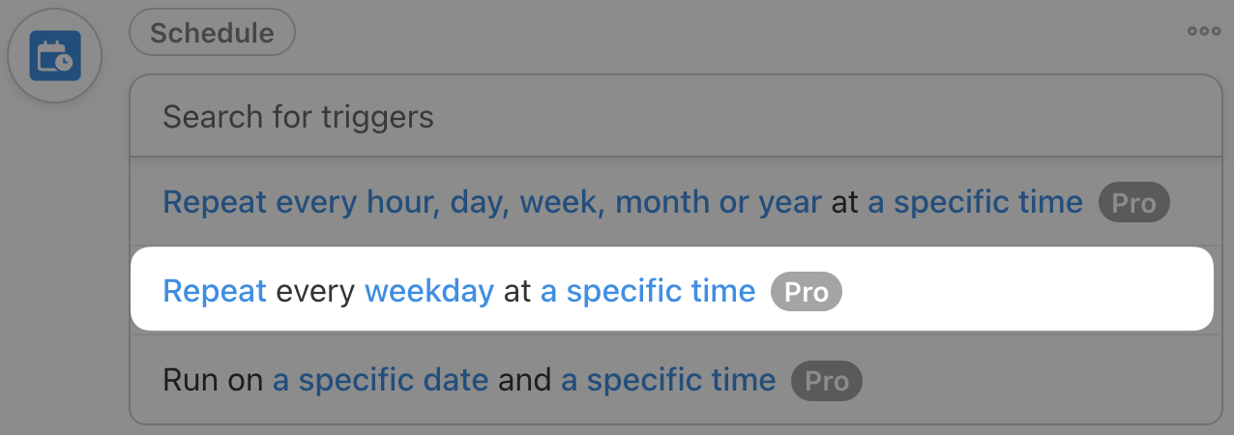Click the Schedule label pill
Image resolution: width=1234 pixels, height=435 pixels.
pos(212,33)
